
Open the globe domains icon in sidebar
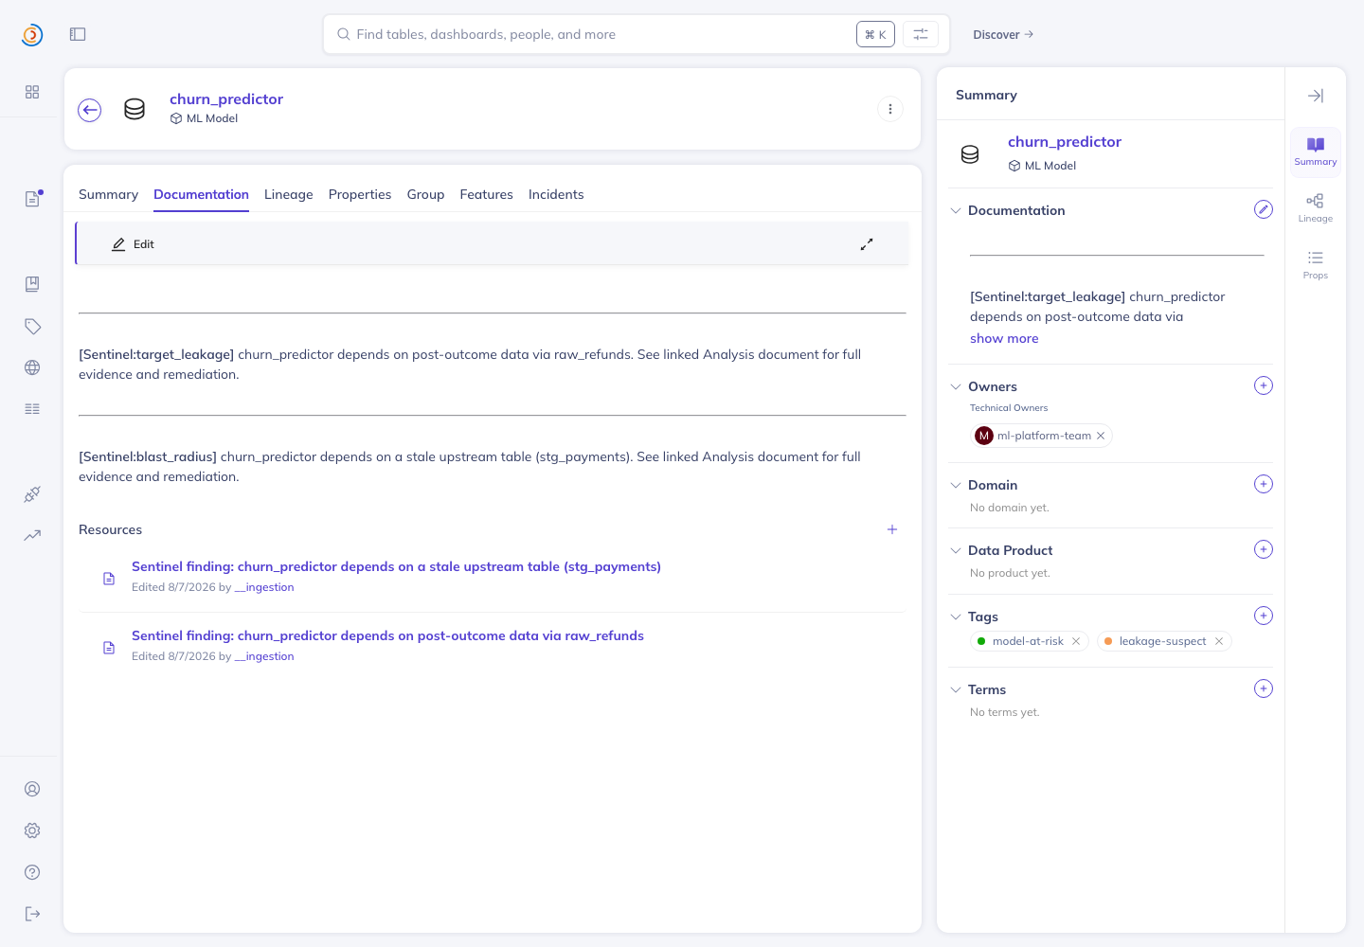click(32, 367)
